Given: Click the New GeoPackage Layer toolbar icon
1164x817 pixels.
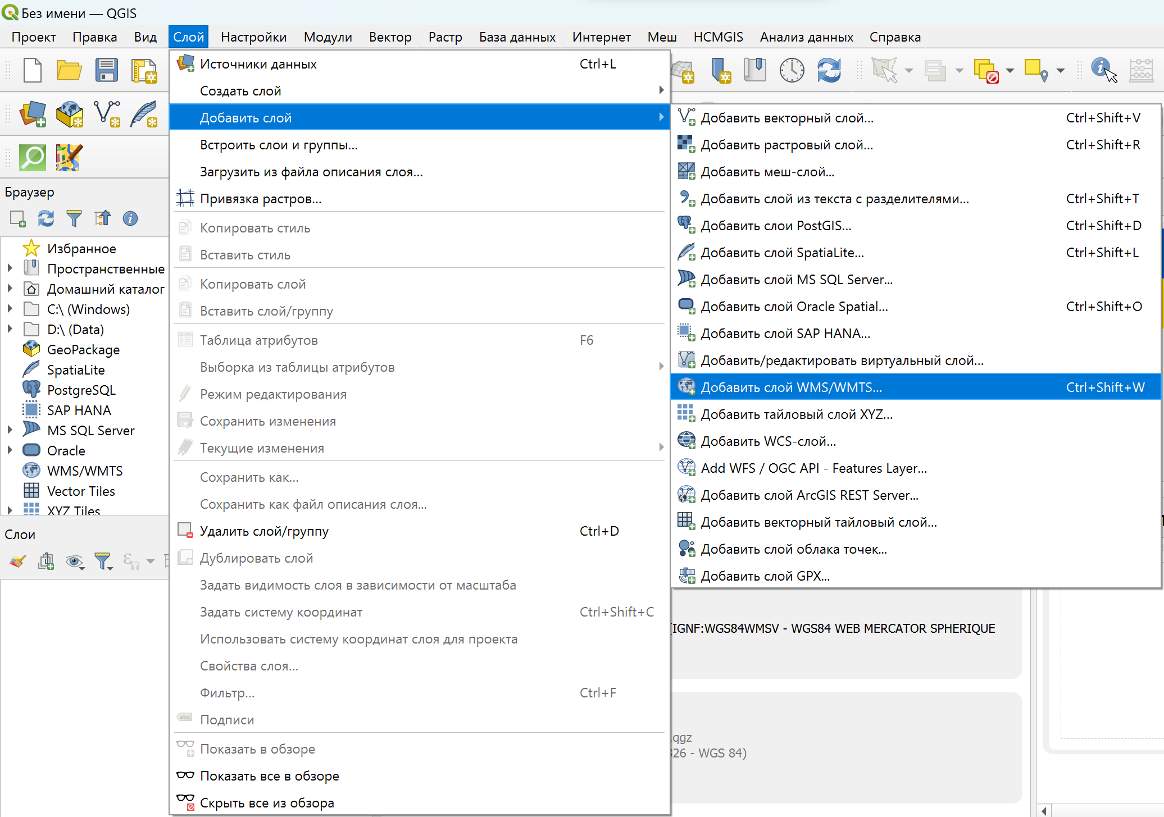Looking at the screenshot, I should tap(70, 114).
